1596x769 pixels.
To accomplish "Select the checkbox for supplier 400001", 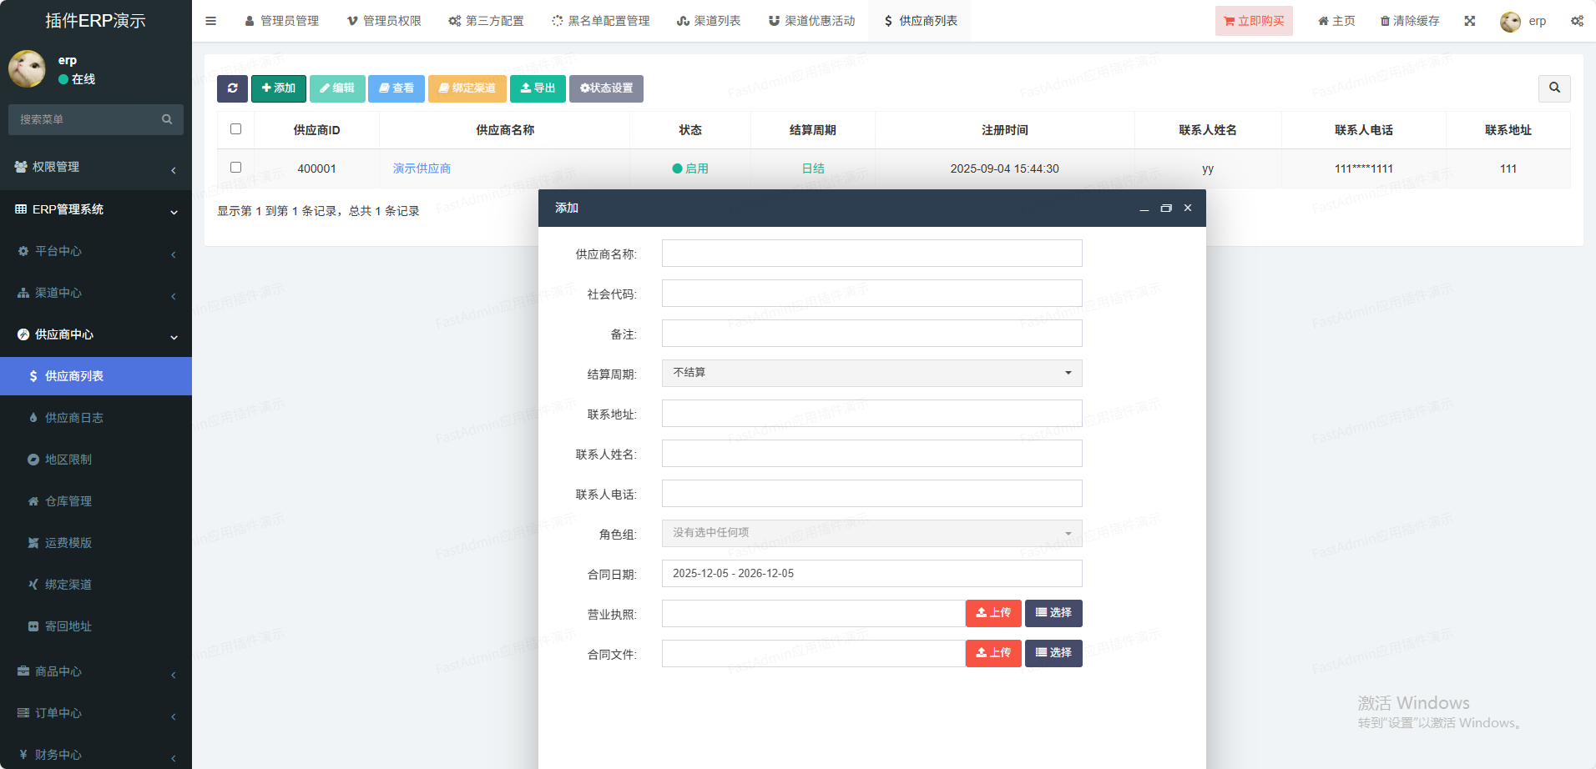I will tap(235, 168).
